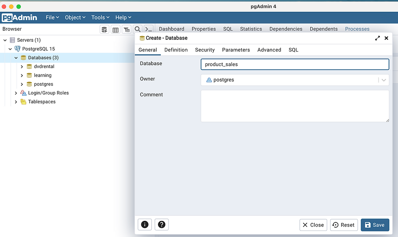Open the Owner dropdown arrow
Image resolution: width=398 pixels, height=237 pixels.
[383, 80]
